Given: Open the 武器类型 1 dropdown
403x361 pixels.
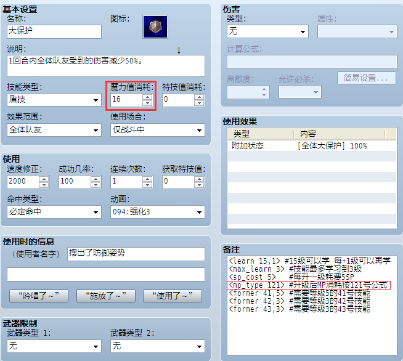Looking at the screenshot, I should 54,346.
